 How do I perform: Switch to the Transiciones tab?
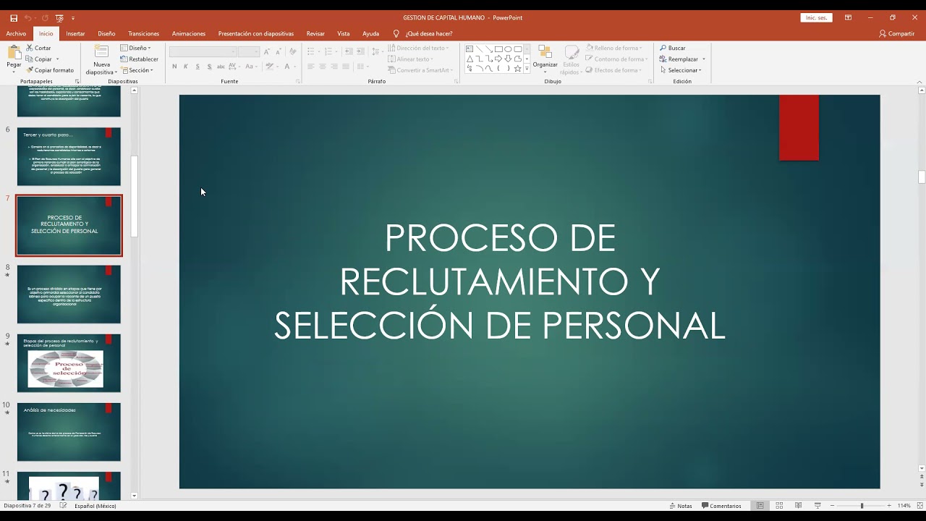tap(143, 33)
